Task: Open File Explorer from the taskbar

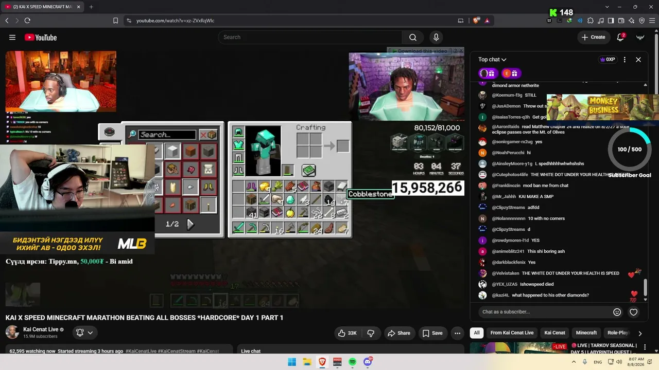Action: coord(307,362)
